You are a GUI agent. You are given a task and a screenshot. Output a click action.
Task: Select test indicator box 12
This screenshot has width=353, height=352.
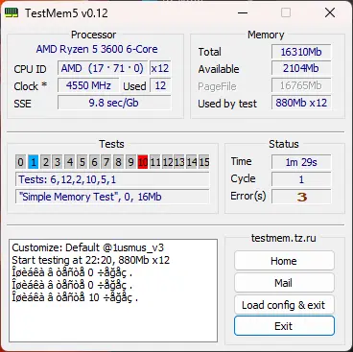click(x=167, y=162)
